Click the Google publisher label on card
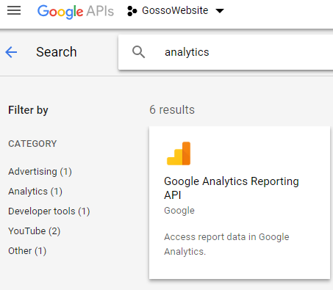 179,211
